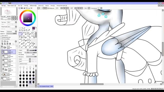Click the canvas horizontal scrollbar thumb

point(92,84)
